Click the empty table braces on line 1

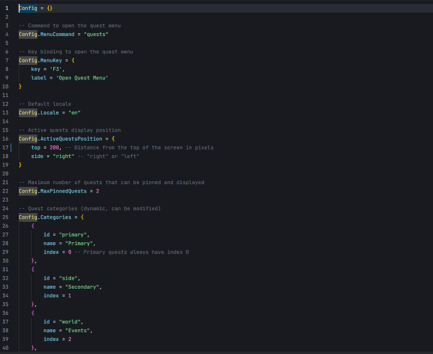click(50, 8)
